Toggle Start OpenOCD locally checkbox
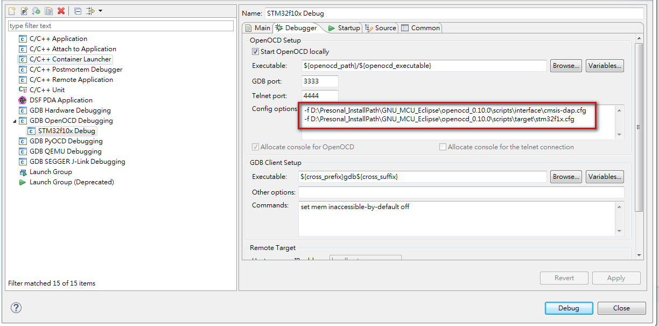The width and height of the screenshot is (659, 326). pyautogui.click(x=255, y=52)
